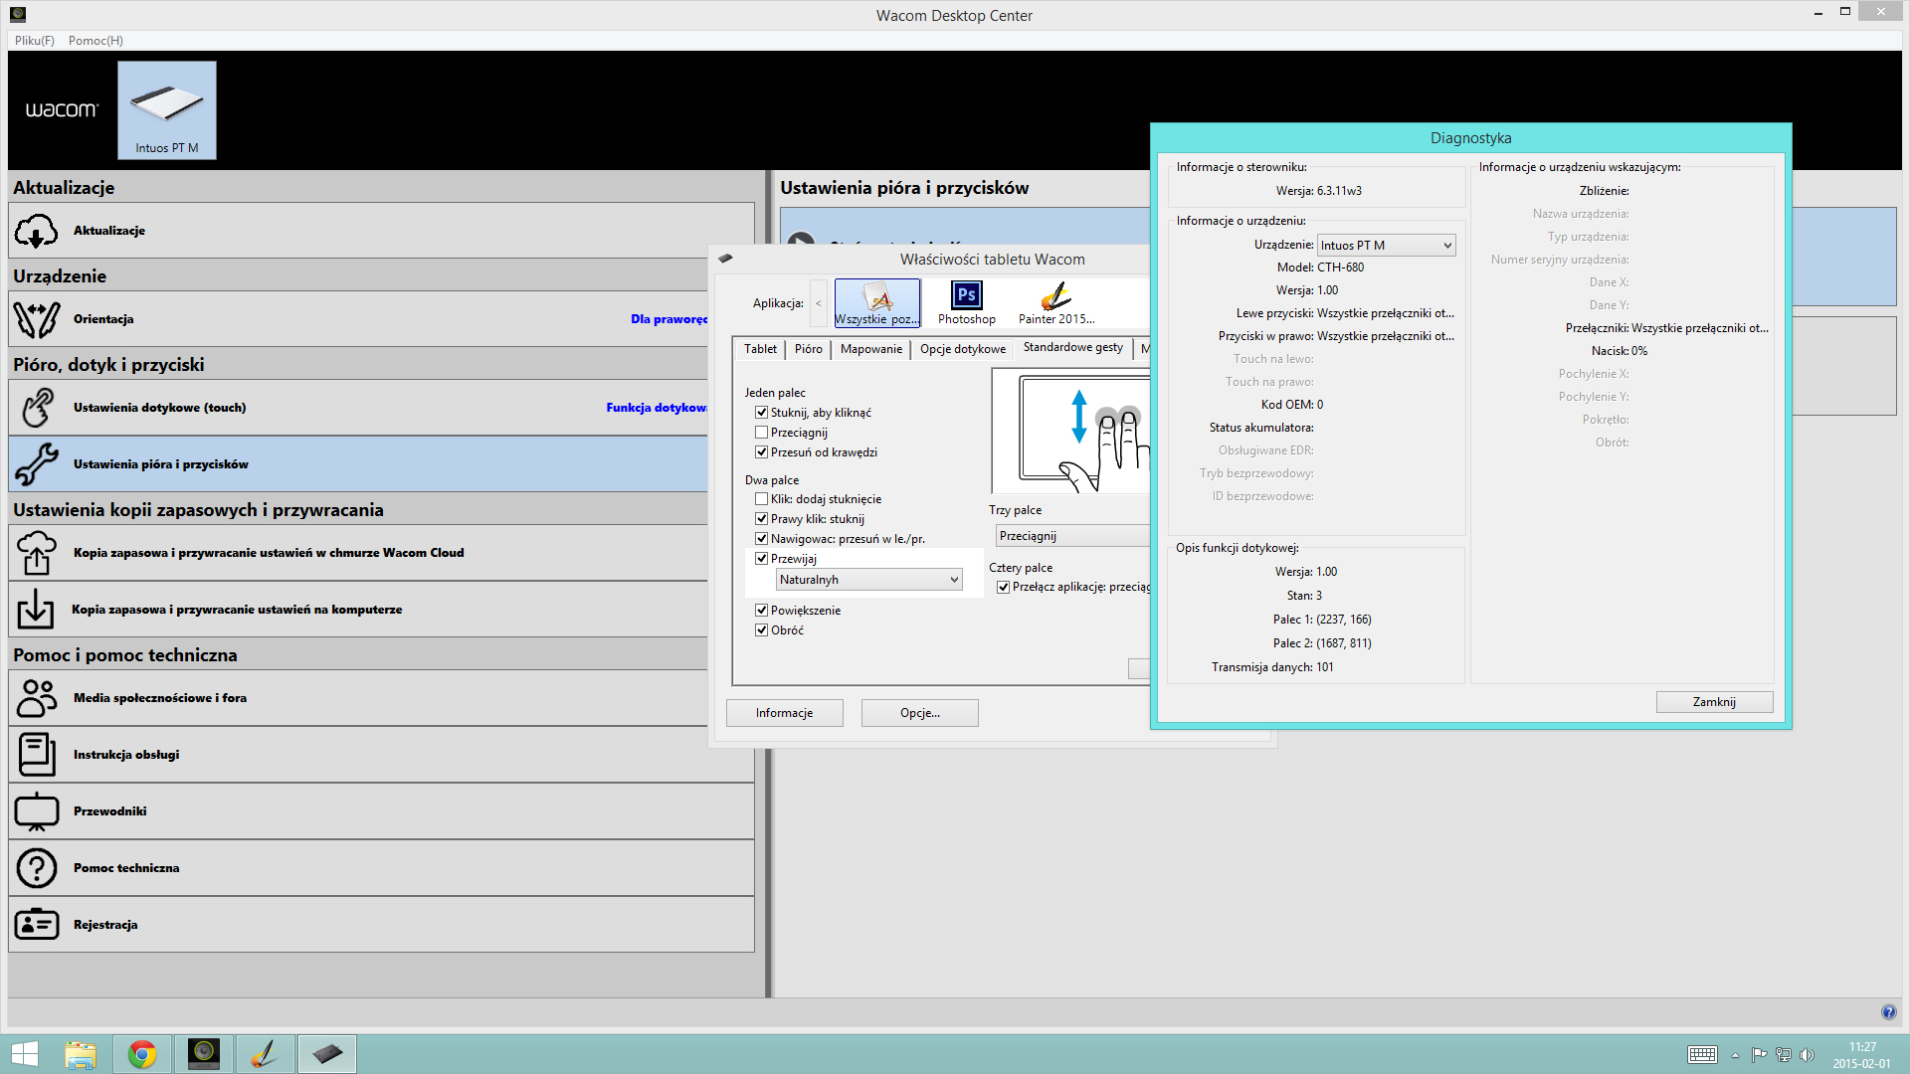Uncheck the Powiększenie checkbox
The image size is (1910, 1074).
[x=762, y=611]
